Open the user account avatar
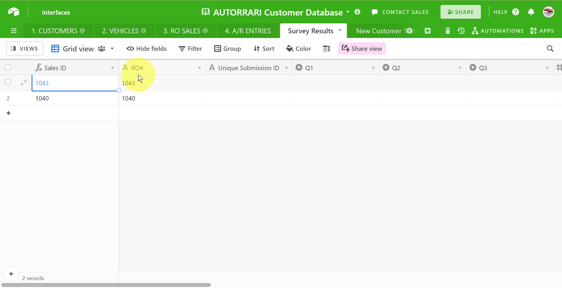The width and height of the screenshot is (562, 288). pyautogui.click(x=548, y=12)
